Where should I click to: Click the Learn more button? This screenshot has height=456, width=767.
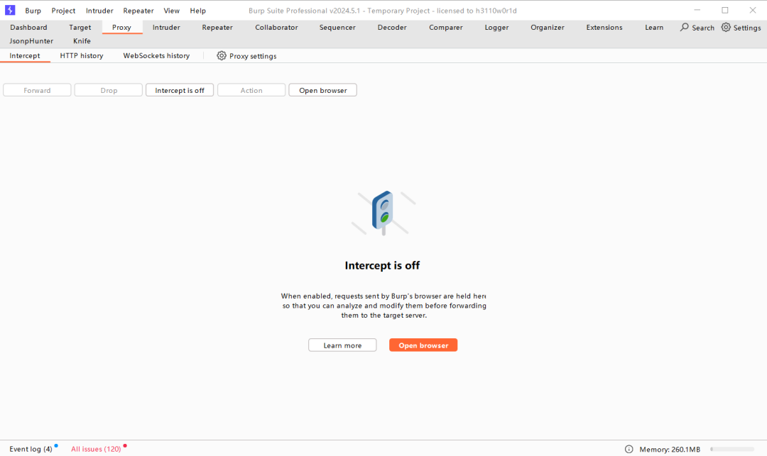click(x=342, y=345)
